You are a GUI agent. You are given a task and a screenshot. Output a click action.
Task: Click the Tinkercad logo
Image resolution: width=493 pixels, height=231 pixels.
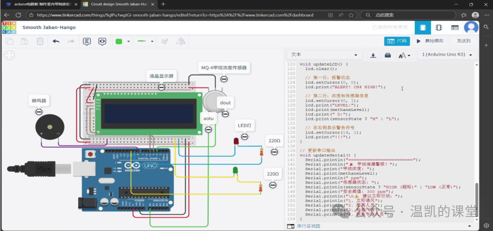9,28
